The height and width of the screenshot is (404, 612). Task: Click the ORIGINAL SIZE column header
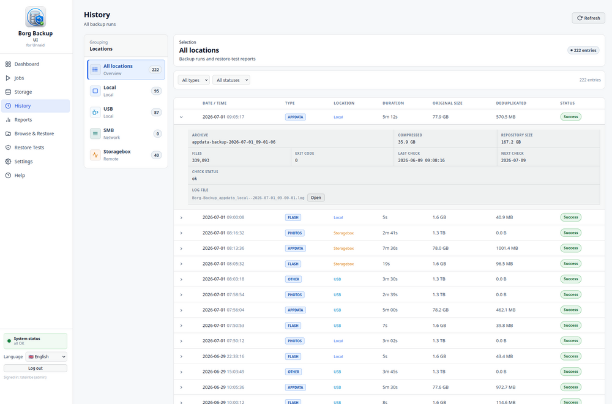[447, 103]
